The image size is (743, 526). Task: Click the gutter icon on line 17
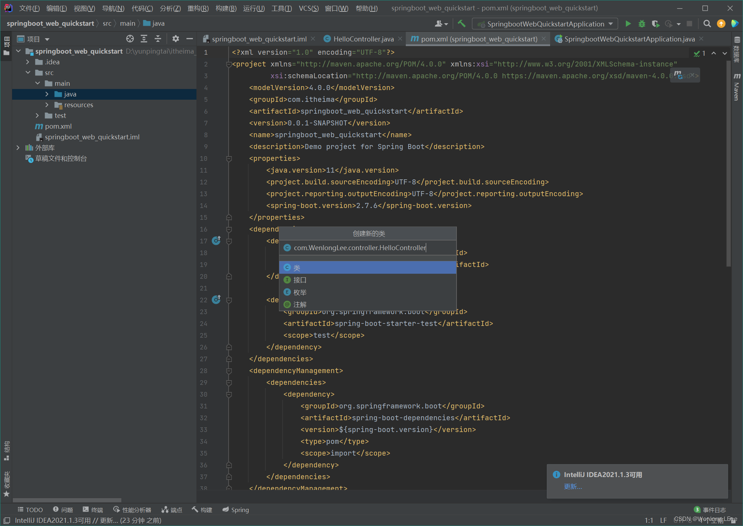coord(216,241)
